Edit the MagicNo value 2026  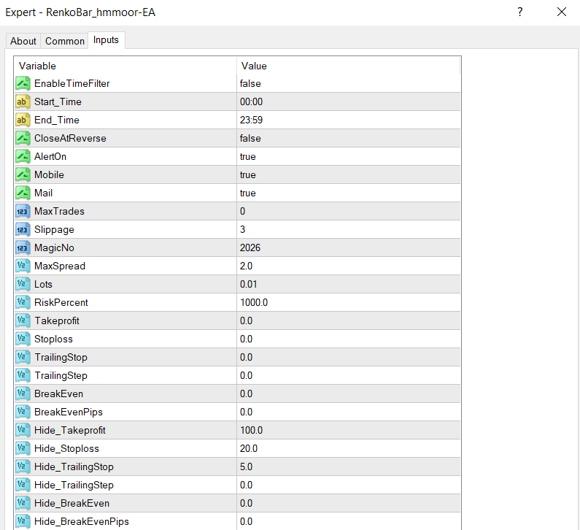[349, 247]
